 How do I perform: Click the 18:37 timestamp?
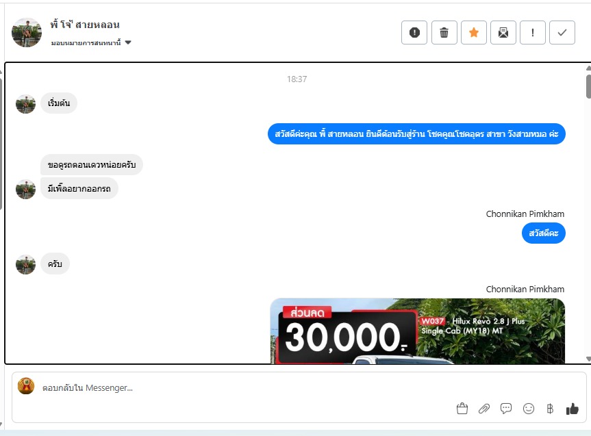(297, 79)
